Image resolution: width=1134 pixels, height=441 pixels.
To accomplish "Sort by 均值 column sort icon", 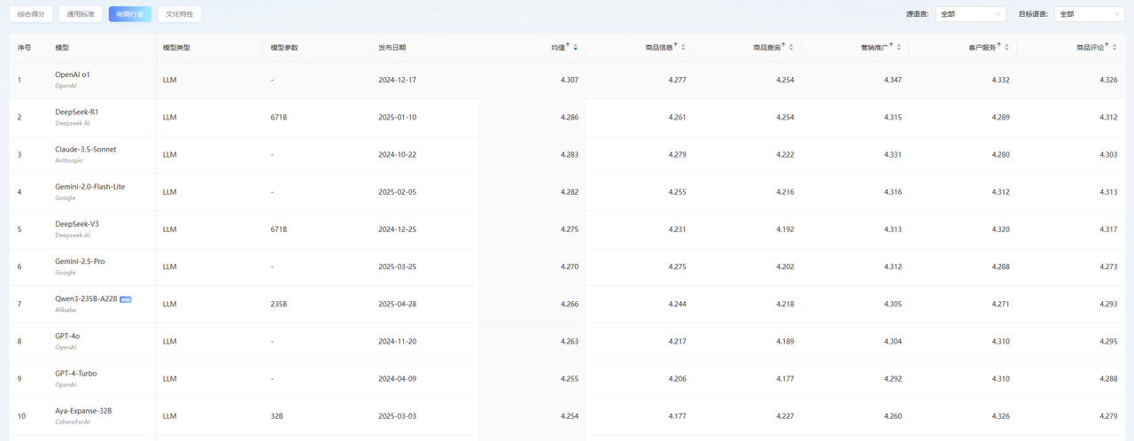I will 576,47.
